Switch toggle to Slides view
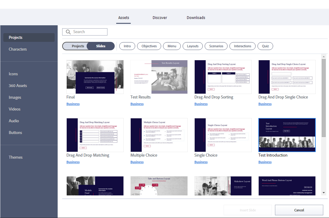 click(x=101, y=46)
